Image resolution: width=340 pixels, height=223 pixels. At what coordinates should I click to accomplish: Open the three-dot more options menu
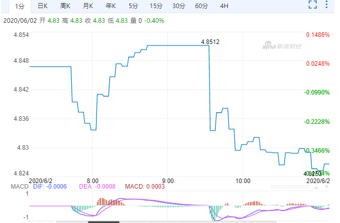tap(329, 6)
